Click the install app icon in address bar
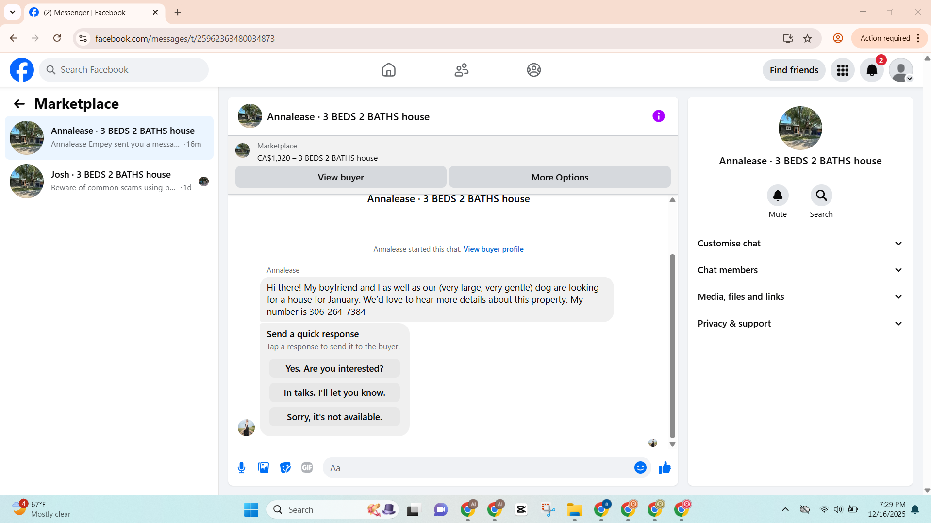 788,38
